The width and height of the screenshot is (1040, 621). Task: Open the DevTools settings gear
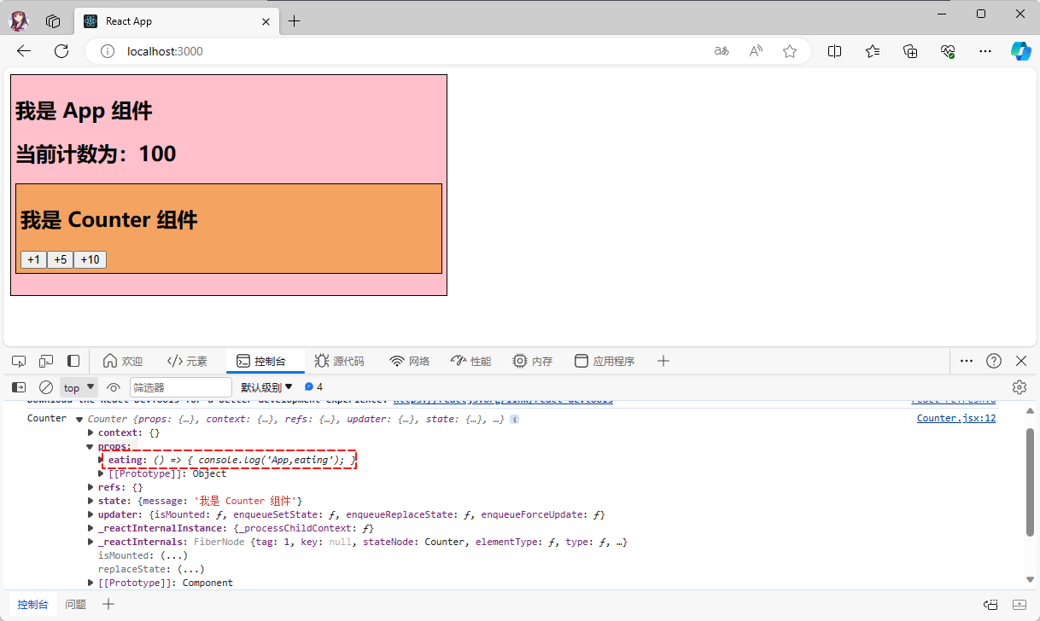[x=1019, y=386]
